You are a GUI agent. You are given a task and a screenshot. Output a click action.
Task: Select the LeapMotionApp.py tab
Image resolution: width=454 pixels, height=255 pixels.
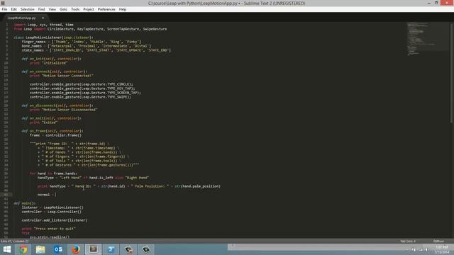21,18
